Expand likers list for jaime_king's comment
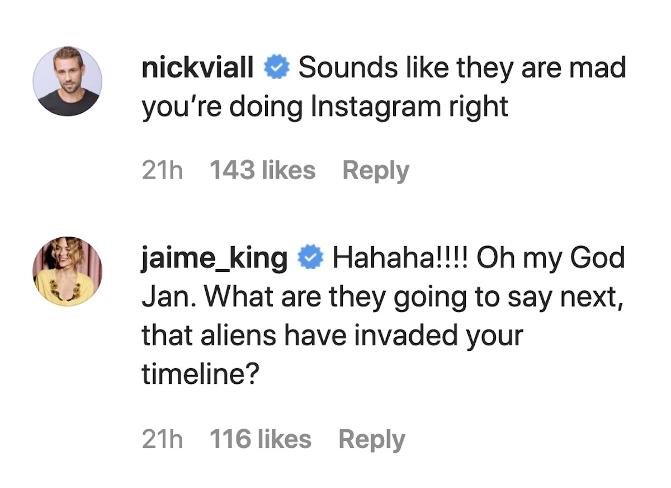The height and width of the screenshot is (488, 671). pos(261,439)
